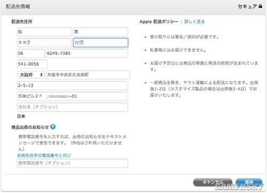Click the 会社名 optional company field

(73, 107)
